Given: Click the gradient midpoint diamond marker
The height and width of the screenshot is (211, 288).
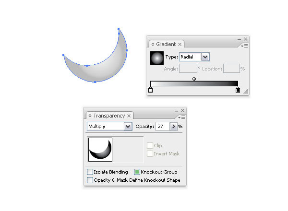Looking at the screenshot, I should (194, 79).
